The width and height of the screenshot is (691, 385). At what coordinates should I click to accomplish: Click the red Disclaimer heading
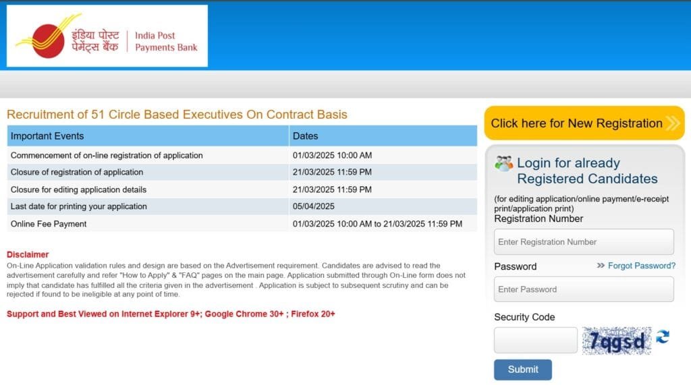click(28, 255)
